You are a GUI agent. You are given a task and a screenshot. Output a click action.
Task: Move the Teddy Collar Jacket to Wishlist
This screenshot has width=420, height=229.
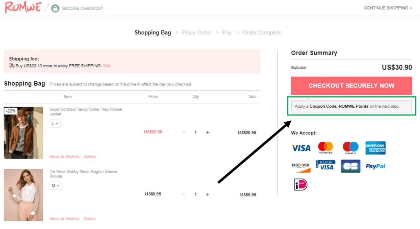(x=64, y=156)
